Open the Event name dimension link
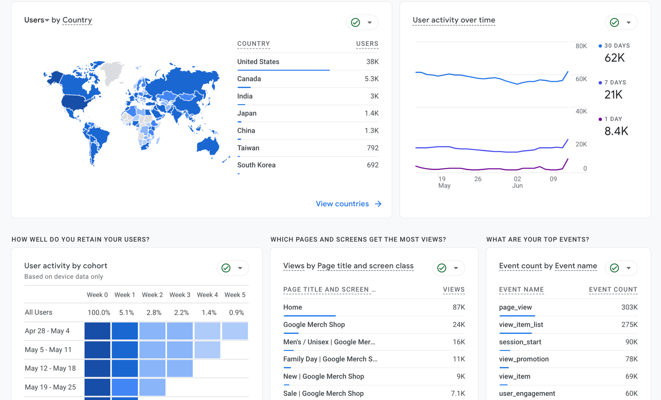The height and width of the screenshot is (400, 661). click(576, 266)
